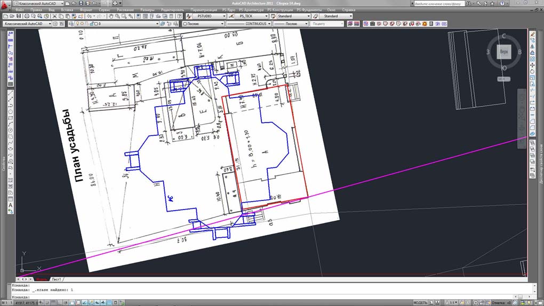Select the Pan hand tool
Screen dimensions: 544x306
(x=111, y=17)
